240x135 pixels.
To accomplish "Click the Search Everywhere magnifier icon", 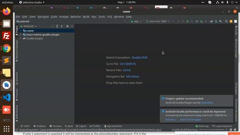I will (x=226, y=21).
